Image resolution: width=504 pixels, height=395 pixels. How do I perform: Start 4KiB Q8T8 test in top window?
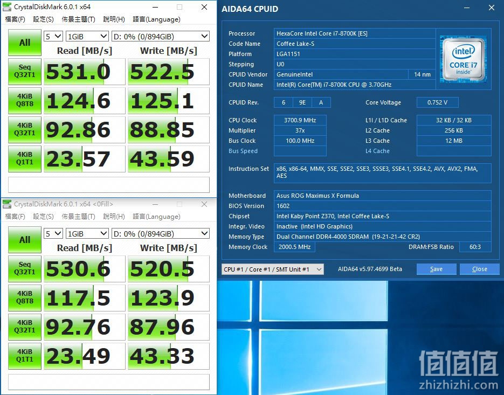pos(25,100)
